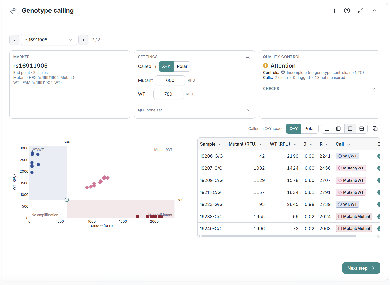Click the threshold intersection handle on the plot
This screenshot has height=285, width=390.
(x=67, y=200)
